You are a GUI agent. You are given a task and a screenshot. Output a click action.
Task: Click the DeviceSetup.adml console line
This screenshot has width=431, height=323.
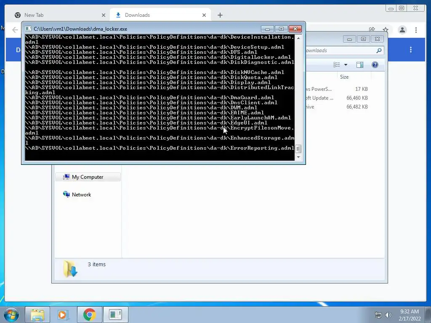coord(154,47)
